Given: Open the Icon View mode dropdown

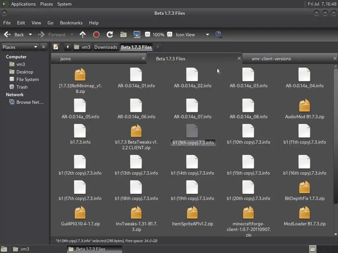Looking at the screenshot, I should coord(192,35).
